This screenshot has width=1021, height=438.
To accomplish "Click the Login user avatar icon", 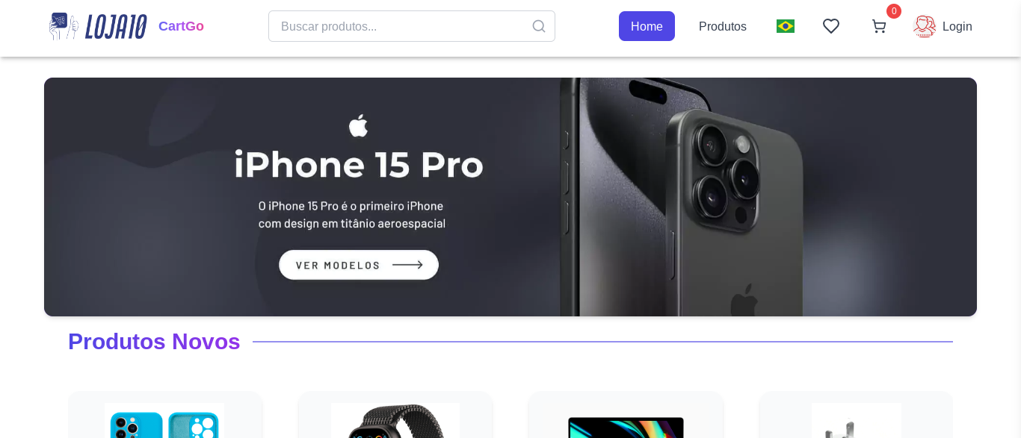I will 925,26.
